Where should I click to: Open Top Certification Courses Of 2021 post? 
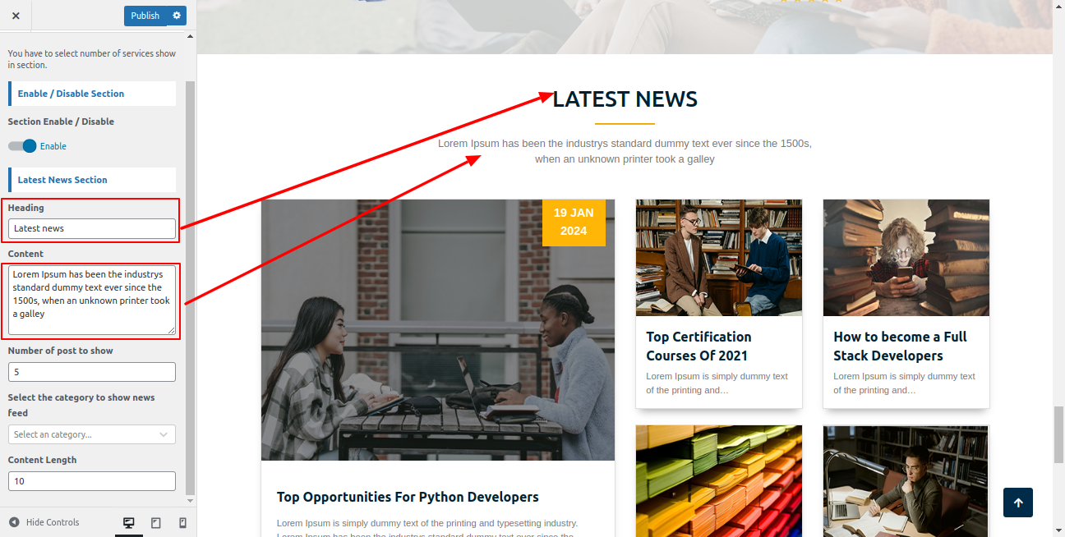[698, 346]
